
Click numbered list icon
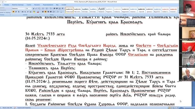[47, 8]
